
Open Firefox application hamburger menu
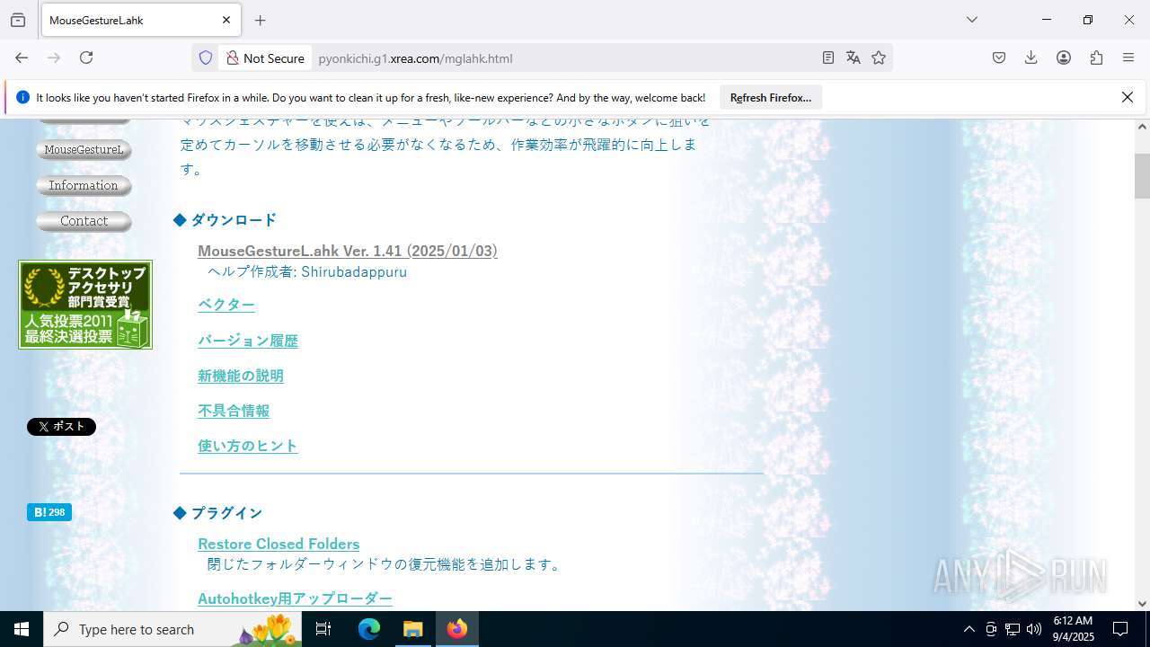coord(1128,58)
